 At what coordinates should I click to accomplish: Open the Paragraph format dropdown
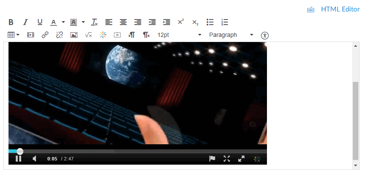point(231,35)
